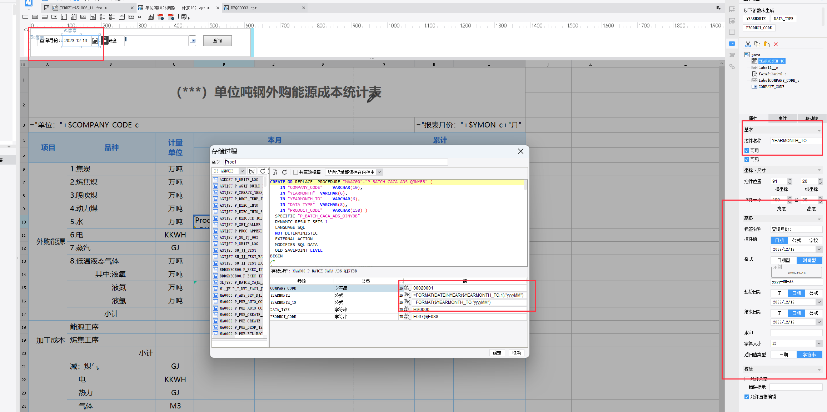Pick the dropdown box widget icon in toolbar
Image resolution: width=827 pixels, height=412 pixels.
[54, 17]
